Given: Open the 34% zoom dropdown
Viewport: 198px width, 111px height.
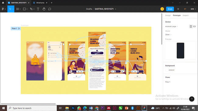Looking at the screenshot, I should pos(193,9).
